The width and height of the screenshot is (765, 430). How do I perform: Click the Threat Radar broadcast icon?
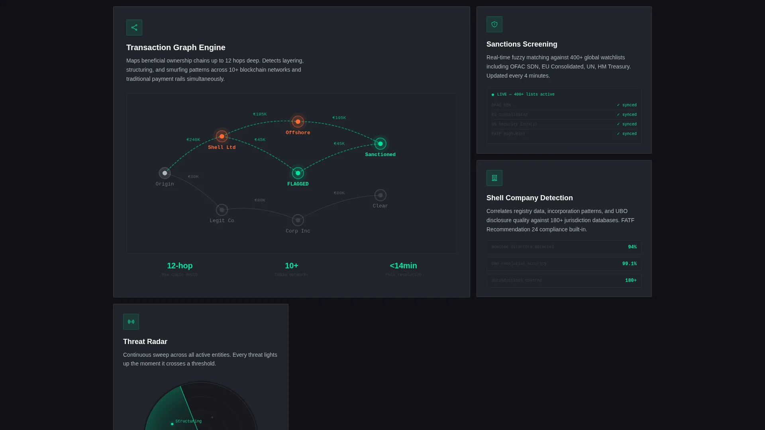[x=131, y=322]
